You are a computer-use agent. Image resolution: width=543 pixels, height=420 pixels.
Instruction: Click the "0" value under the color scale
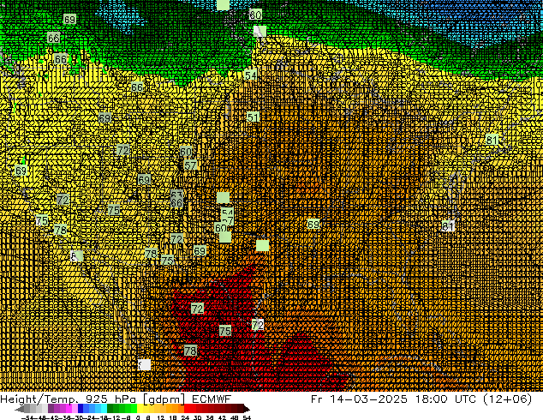(x=138, y=418)
